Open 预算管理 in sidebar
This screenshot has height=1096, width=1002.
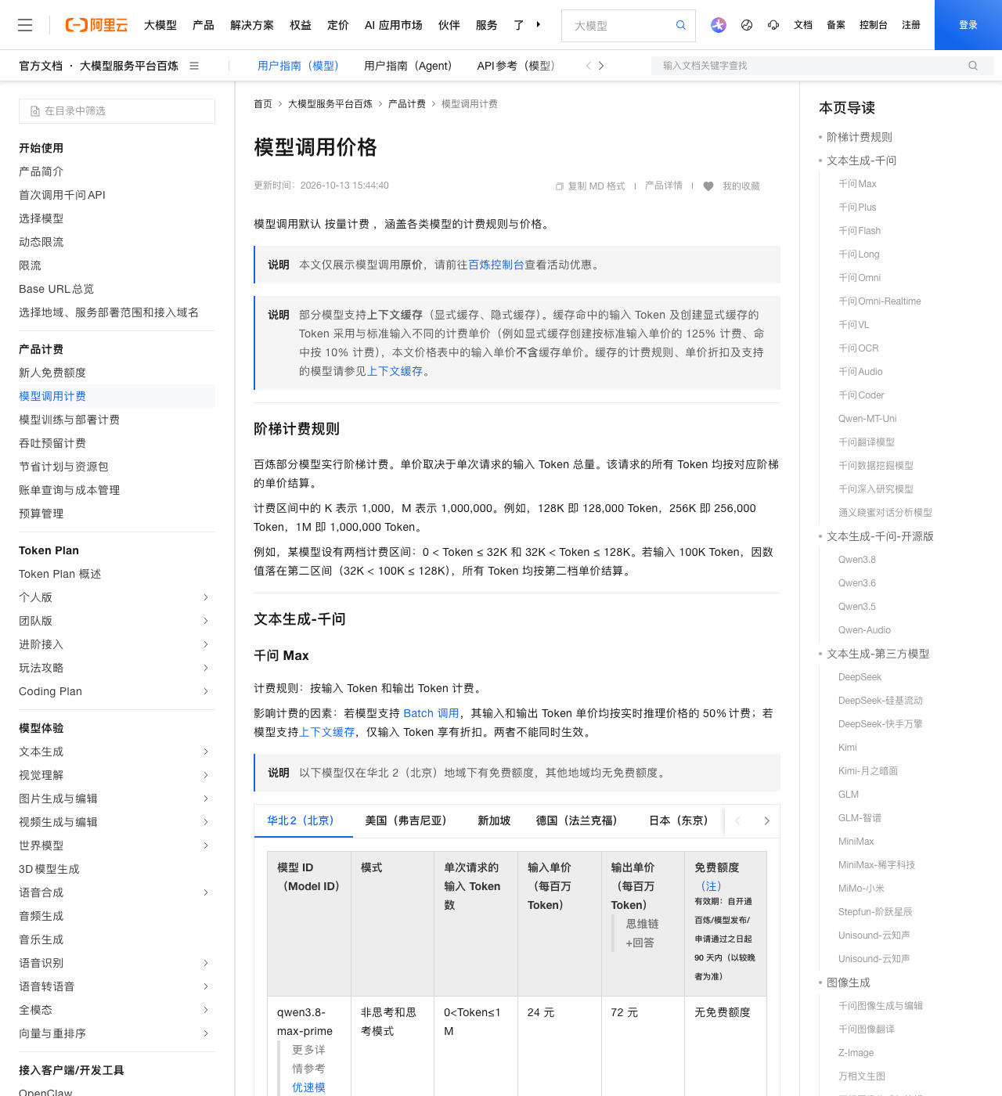pyautogui.click(x=41, y=514)
